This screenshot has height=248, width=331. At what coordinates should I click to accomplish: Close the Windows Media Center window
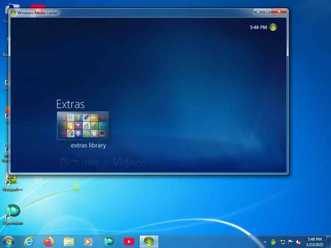(x=279, y=12)
